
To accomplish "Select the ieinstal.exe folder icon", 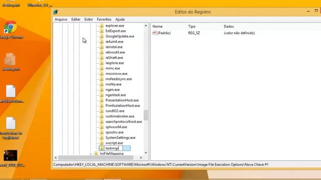I will tap(101, 47).
